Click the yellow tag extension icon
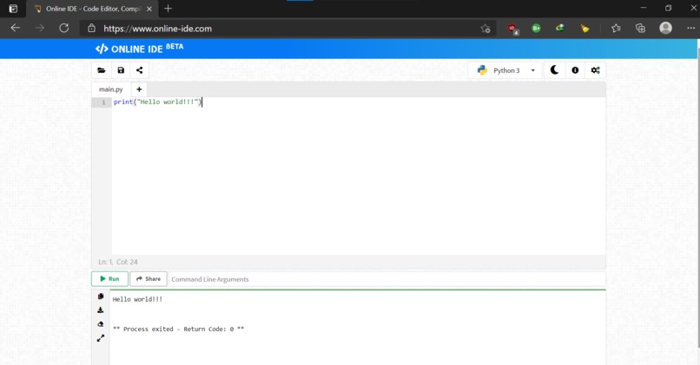The width and height of the screenshot is (700, 365). coord(584,29)
